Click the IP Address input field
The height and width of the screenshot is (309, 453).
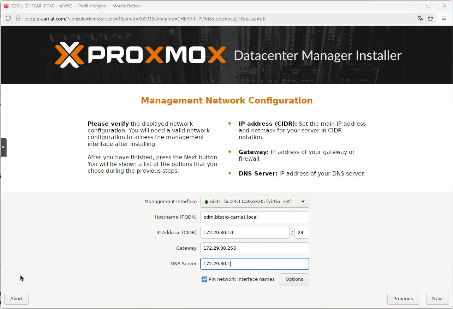[x=244, y=233]
